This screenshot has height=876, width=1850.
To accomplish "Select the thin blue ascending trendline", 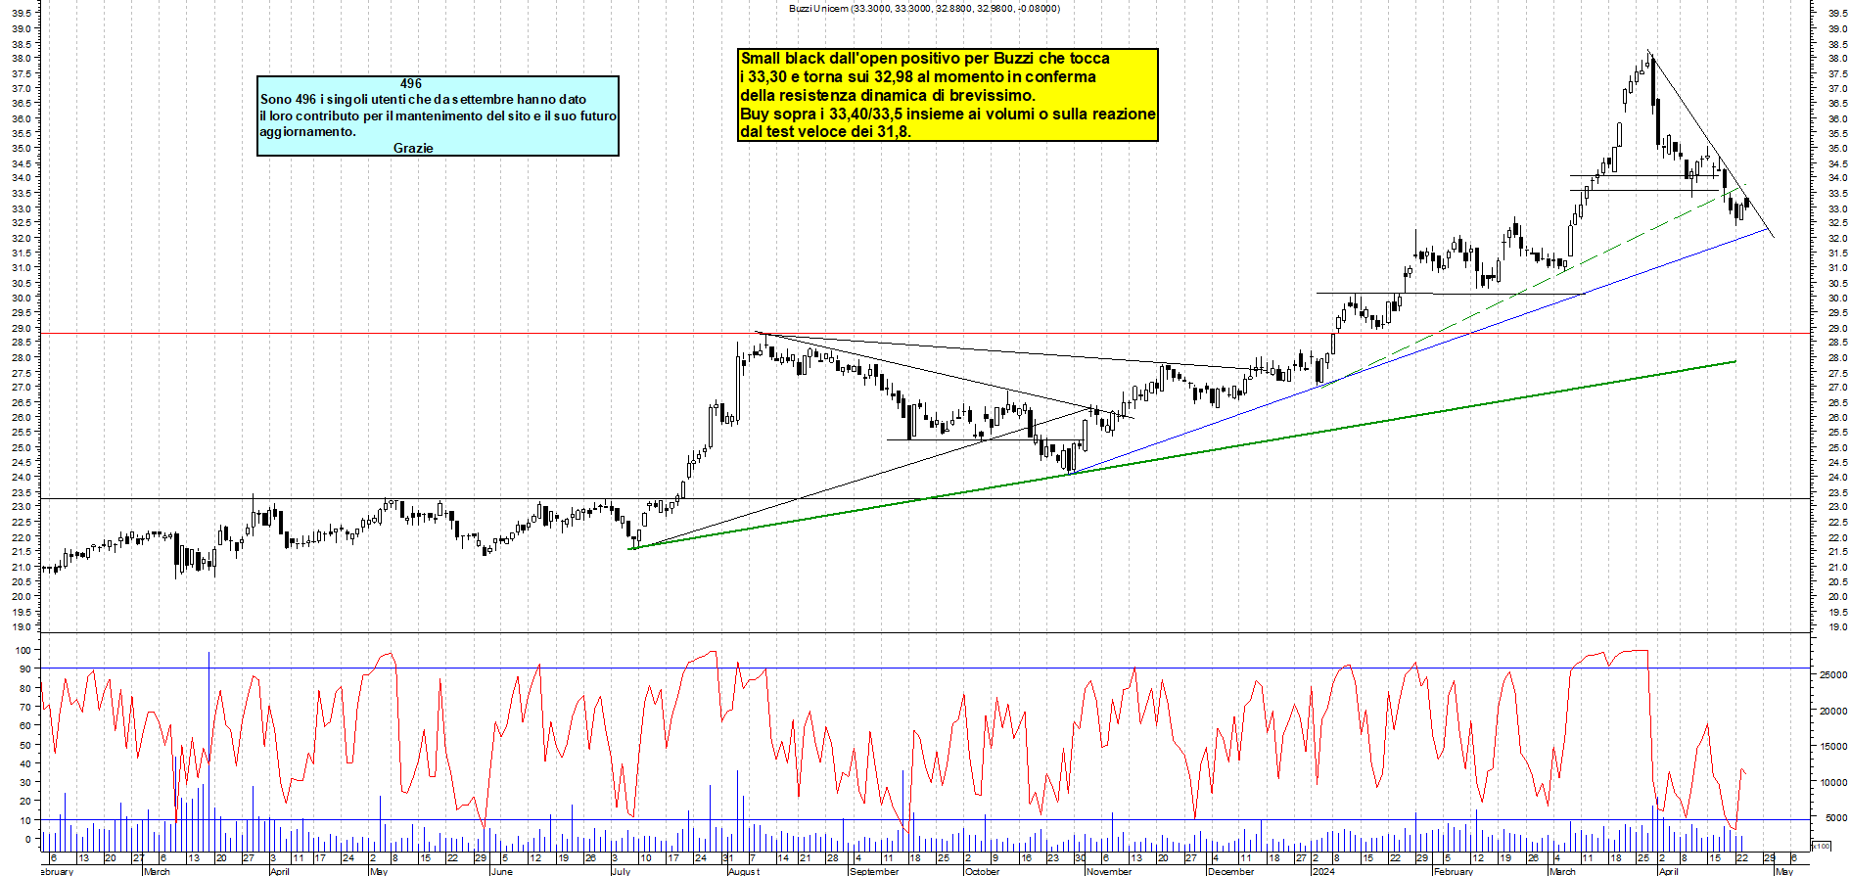I will (x=1421, y=351).
